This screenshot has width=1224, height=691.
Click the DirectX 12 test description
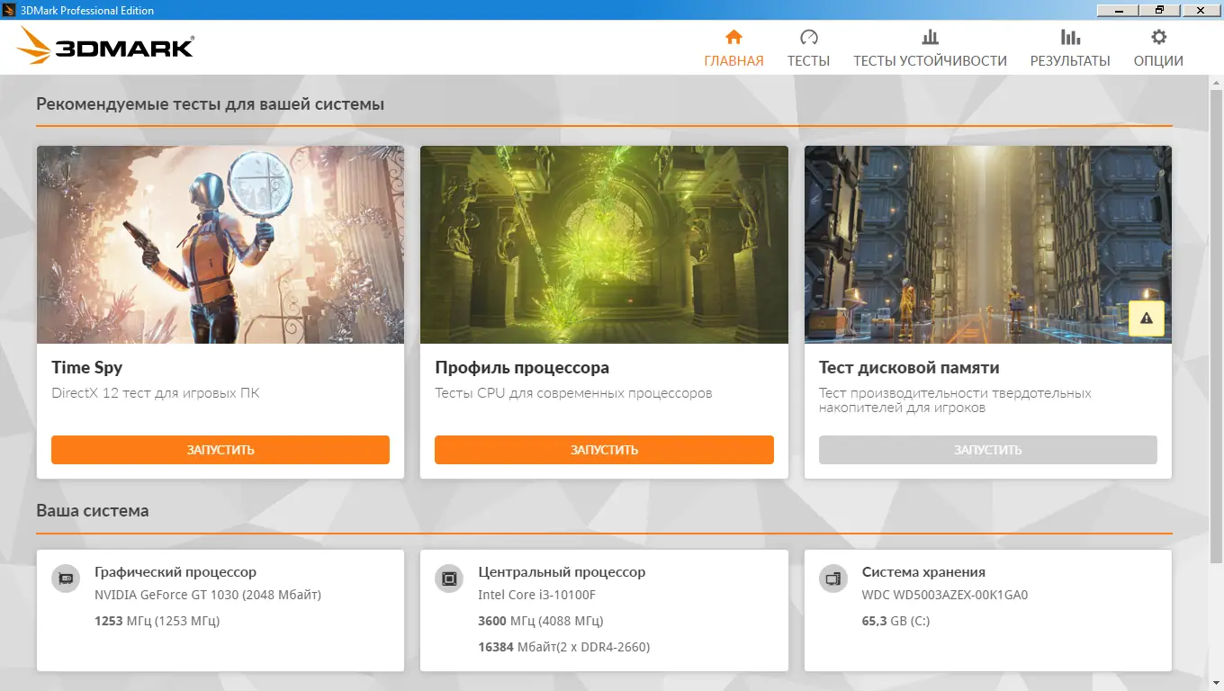[x=156, y=393]
